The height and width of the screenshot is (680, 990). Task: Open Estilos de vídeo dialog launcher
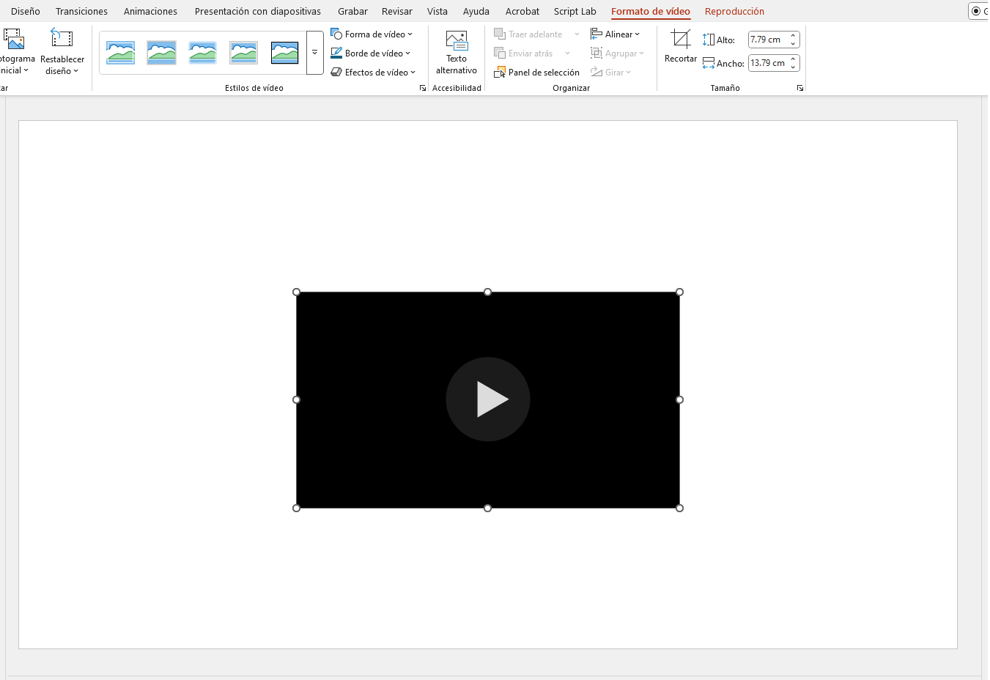point(423,88)
